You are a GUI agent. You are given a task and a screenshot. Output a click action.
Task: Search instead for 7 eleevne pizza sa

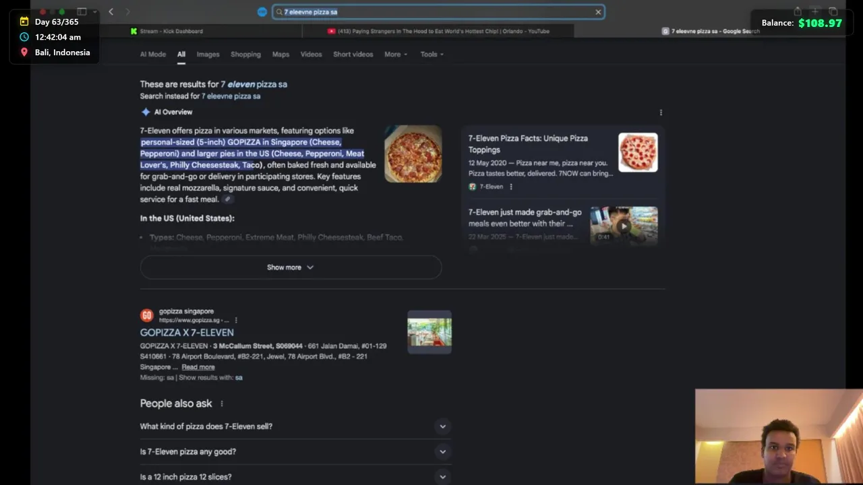pos(231,96)
